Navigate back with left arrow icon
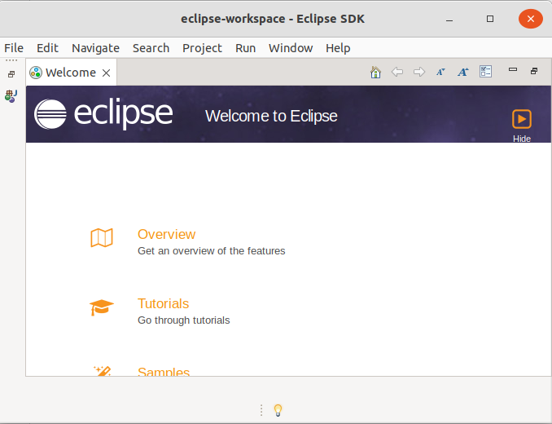Image resolution: width=552 pixels, height=424 pixels. [x=397, y=73]
